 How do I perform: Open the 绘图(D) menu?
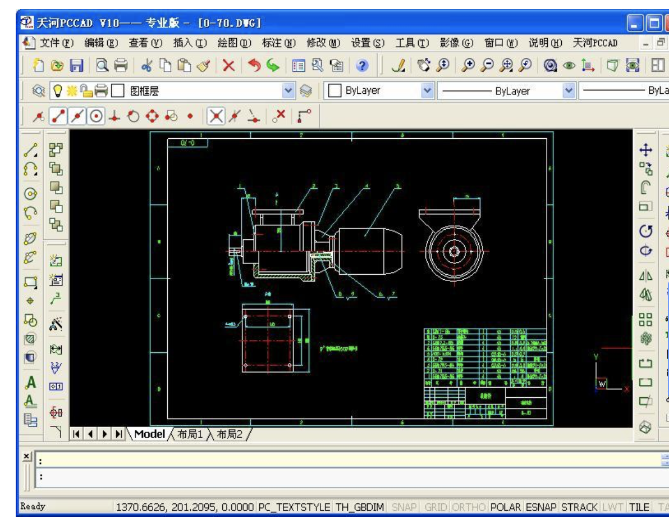coord(238,43)
